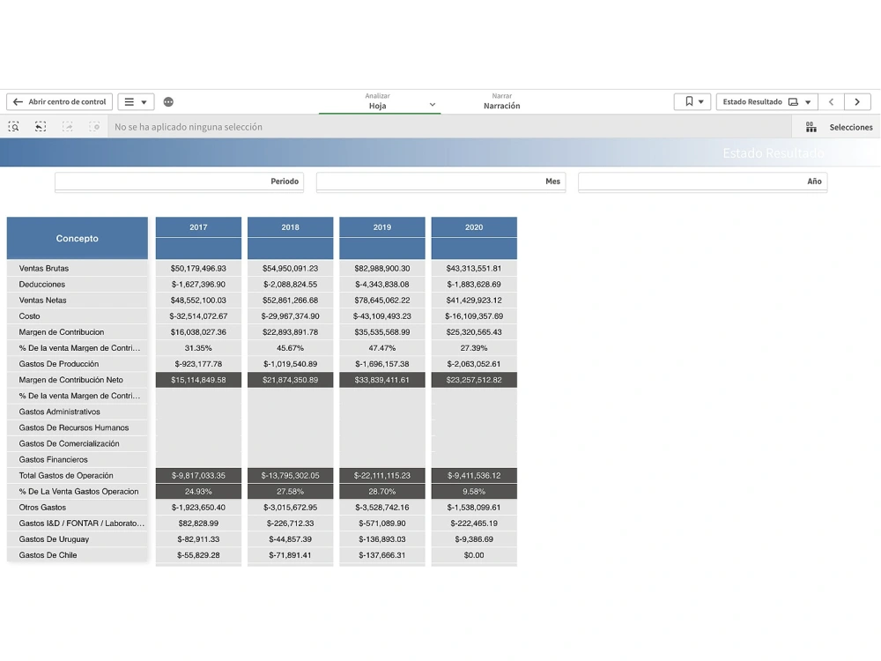The image size is (881, 661).
Task: Open smart search with the magnifying glass icon
Action: (x=14, y=127)
